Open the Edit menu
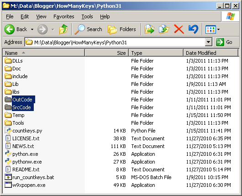The width and height of the screenshot is (242, 196). click(x=25, y=16)
